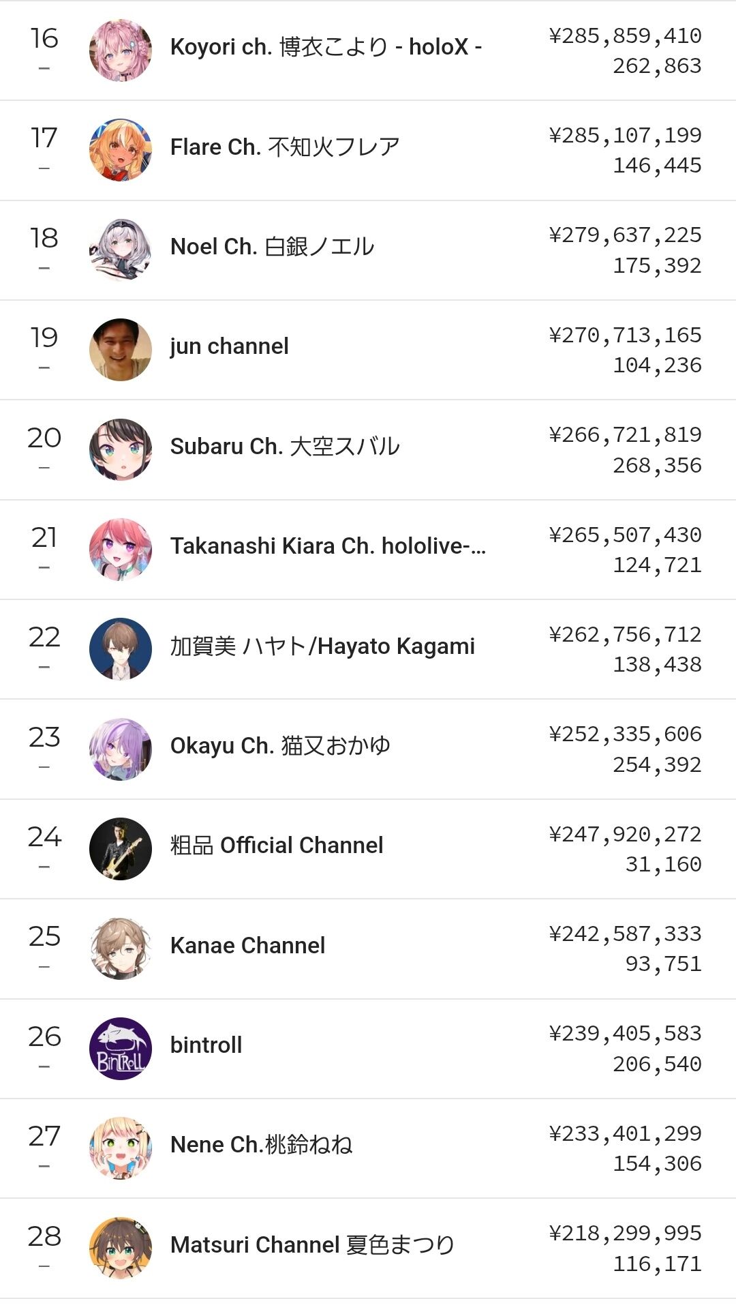
Task: Open Koyori ch. channel avatar
Action: tap(121, 50)
